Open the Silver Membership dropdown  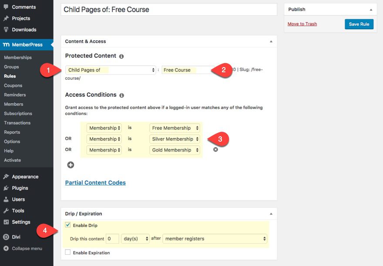(175, 139)
